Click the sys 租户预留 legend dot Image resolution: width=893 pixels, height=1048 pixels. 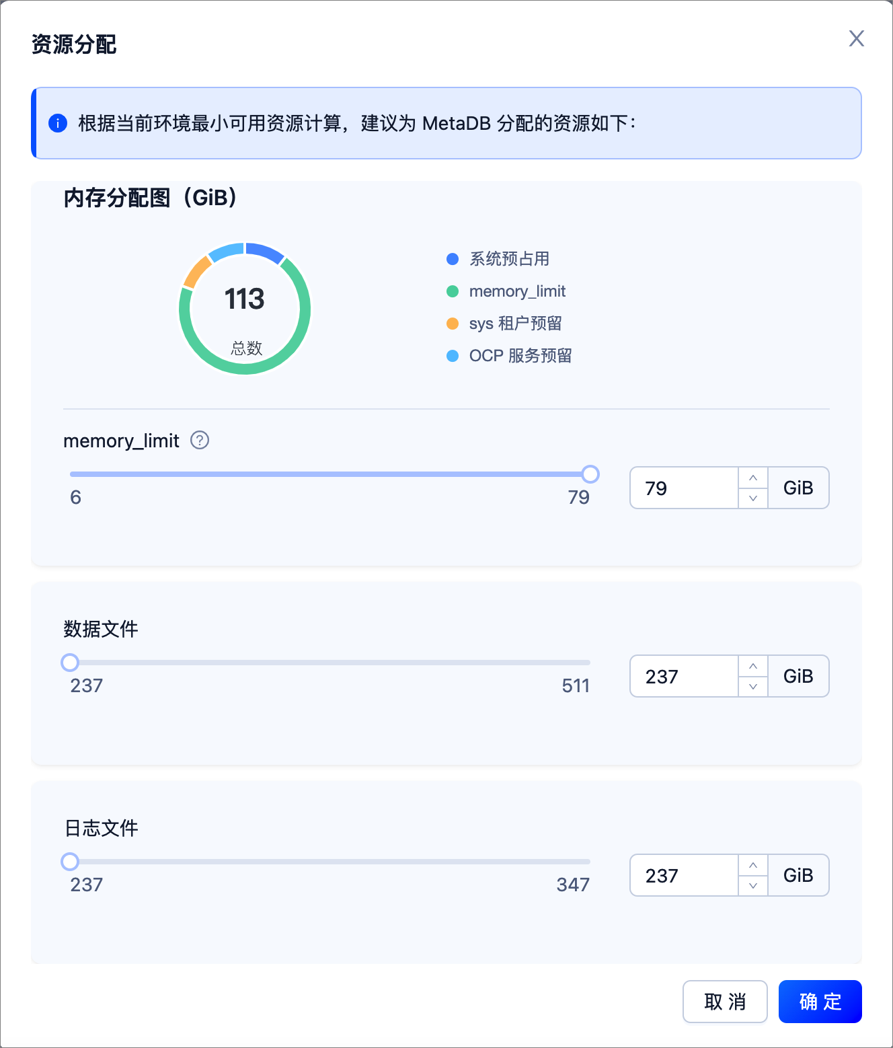click(451, 323)
